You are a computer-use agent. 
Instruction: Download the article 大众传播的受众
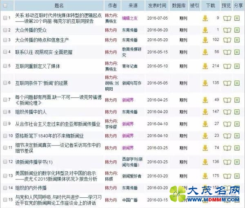click(205, 30)
